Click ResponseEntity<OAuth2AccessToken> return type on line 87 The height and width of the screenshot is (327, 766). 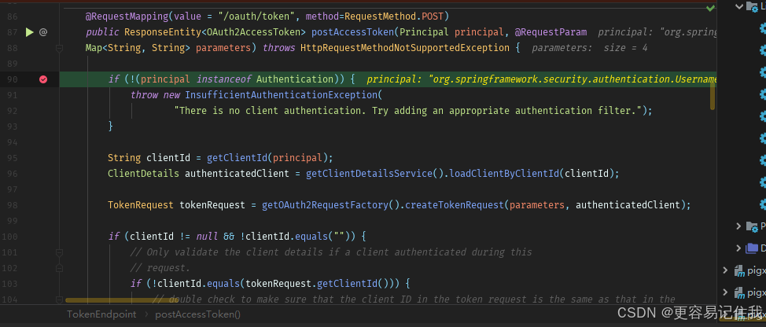point(215,32)
